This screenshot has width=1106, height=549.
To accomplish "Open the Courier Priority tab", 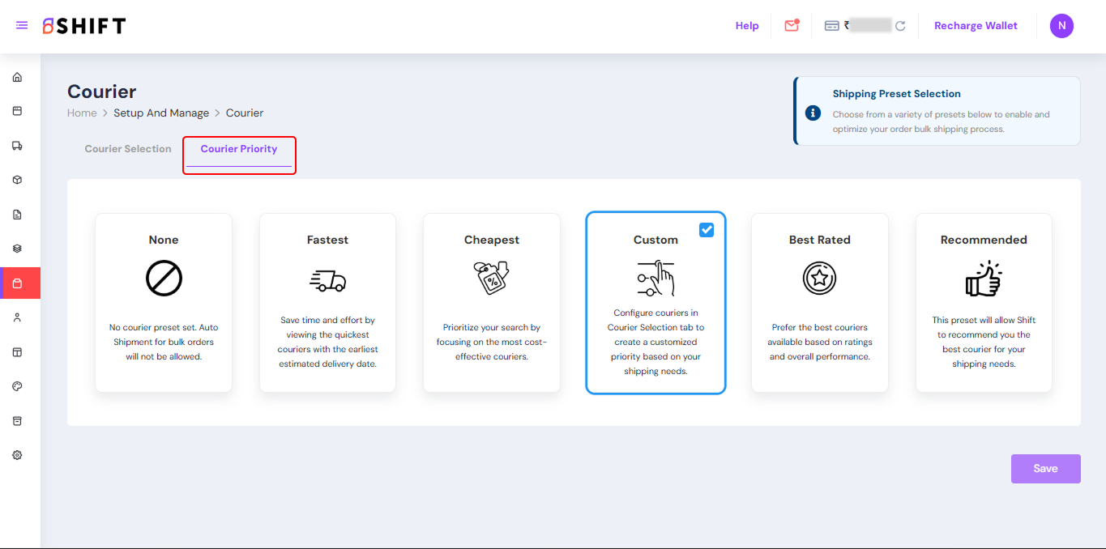I will tap(239, 149).
